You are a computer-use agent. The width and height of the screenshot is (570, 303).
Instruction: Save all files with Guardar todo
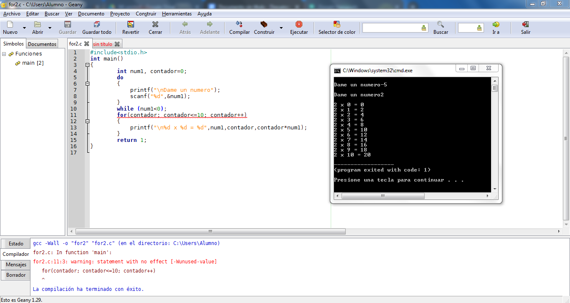pyautogui.click(x=97, y=24)
